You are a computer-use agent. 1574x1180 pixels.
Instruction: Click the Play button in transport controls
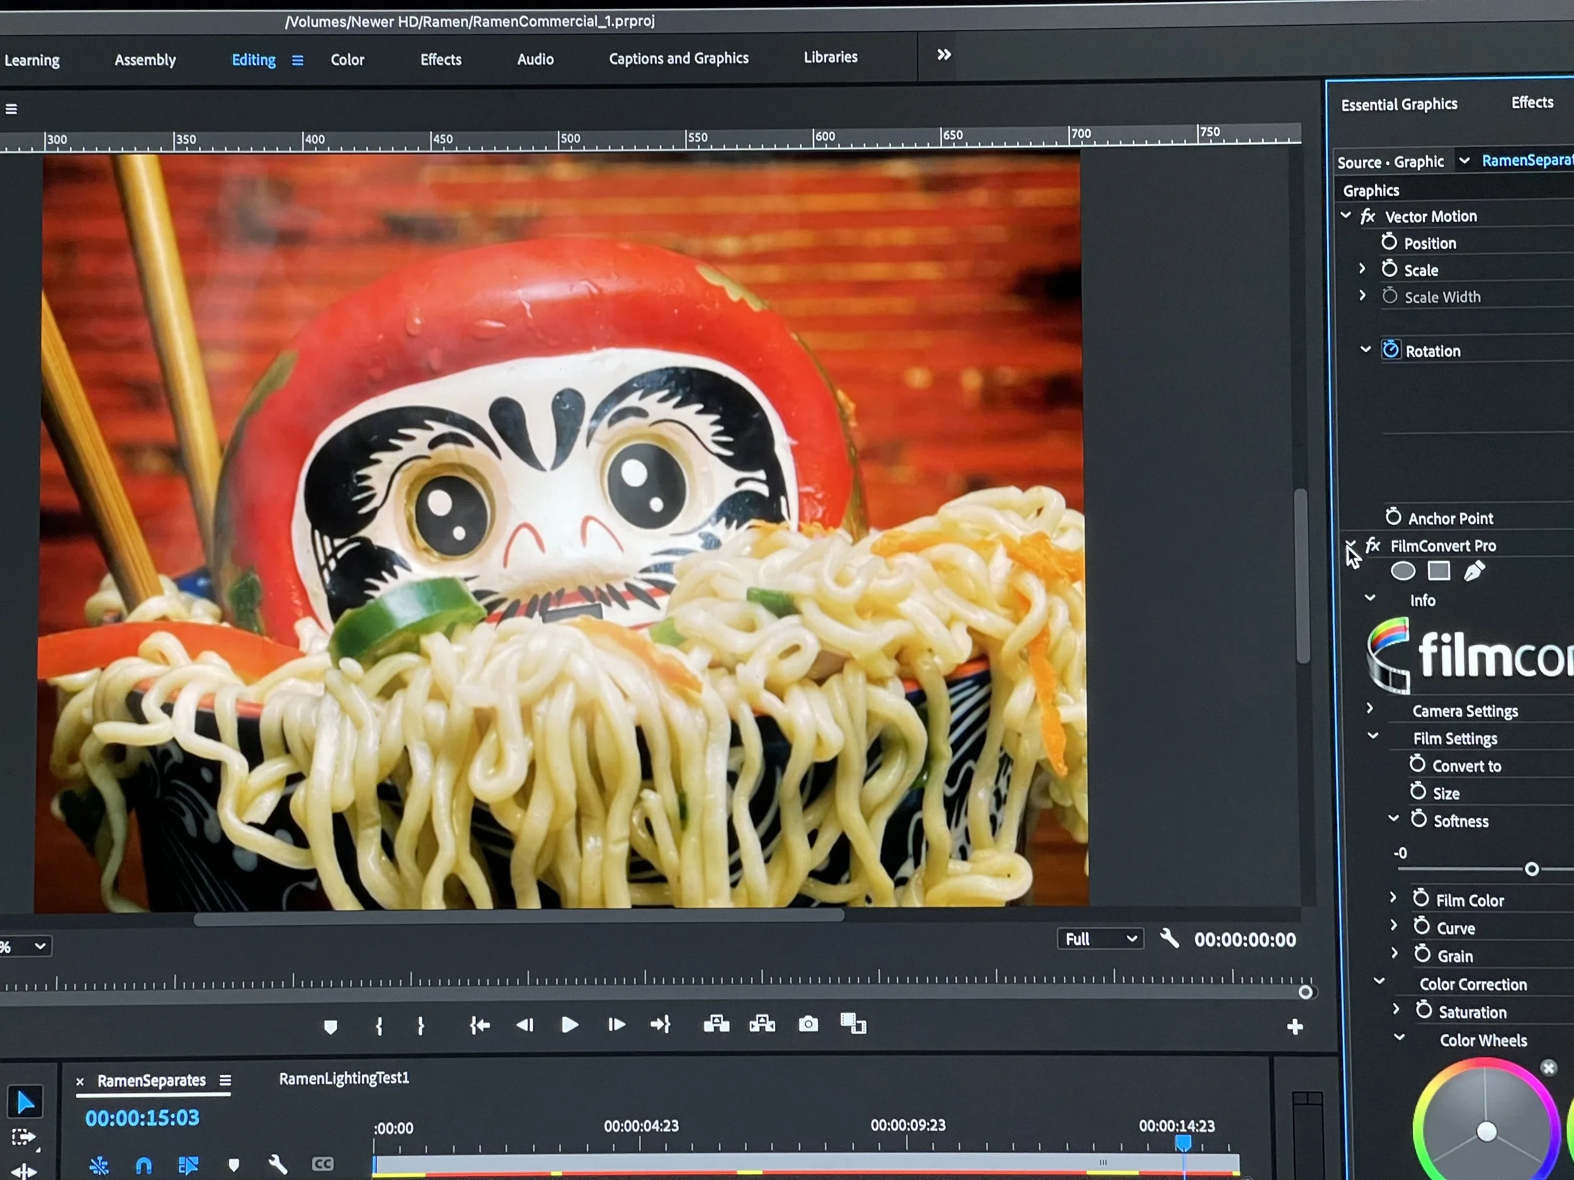[x=569, y=1025]
